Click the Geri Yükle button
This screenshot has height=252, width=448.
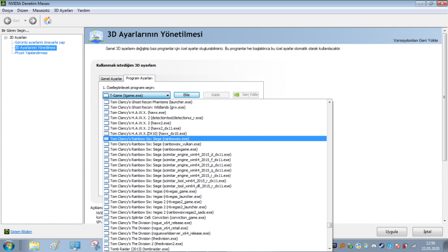(246, 95)
